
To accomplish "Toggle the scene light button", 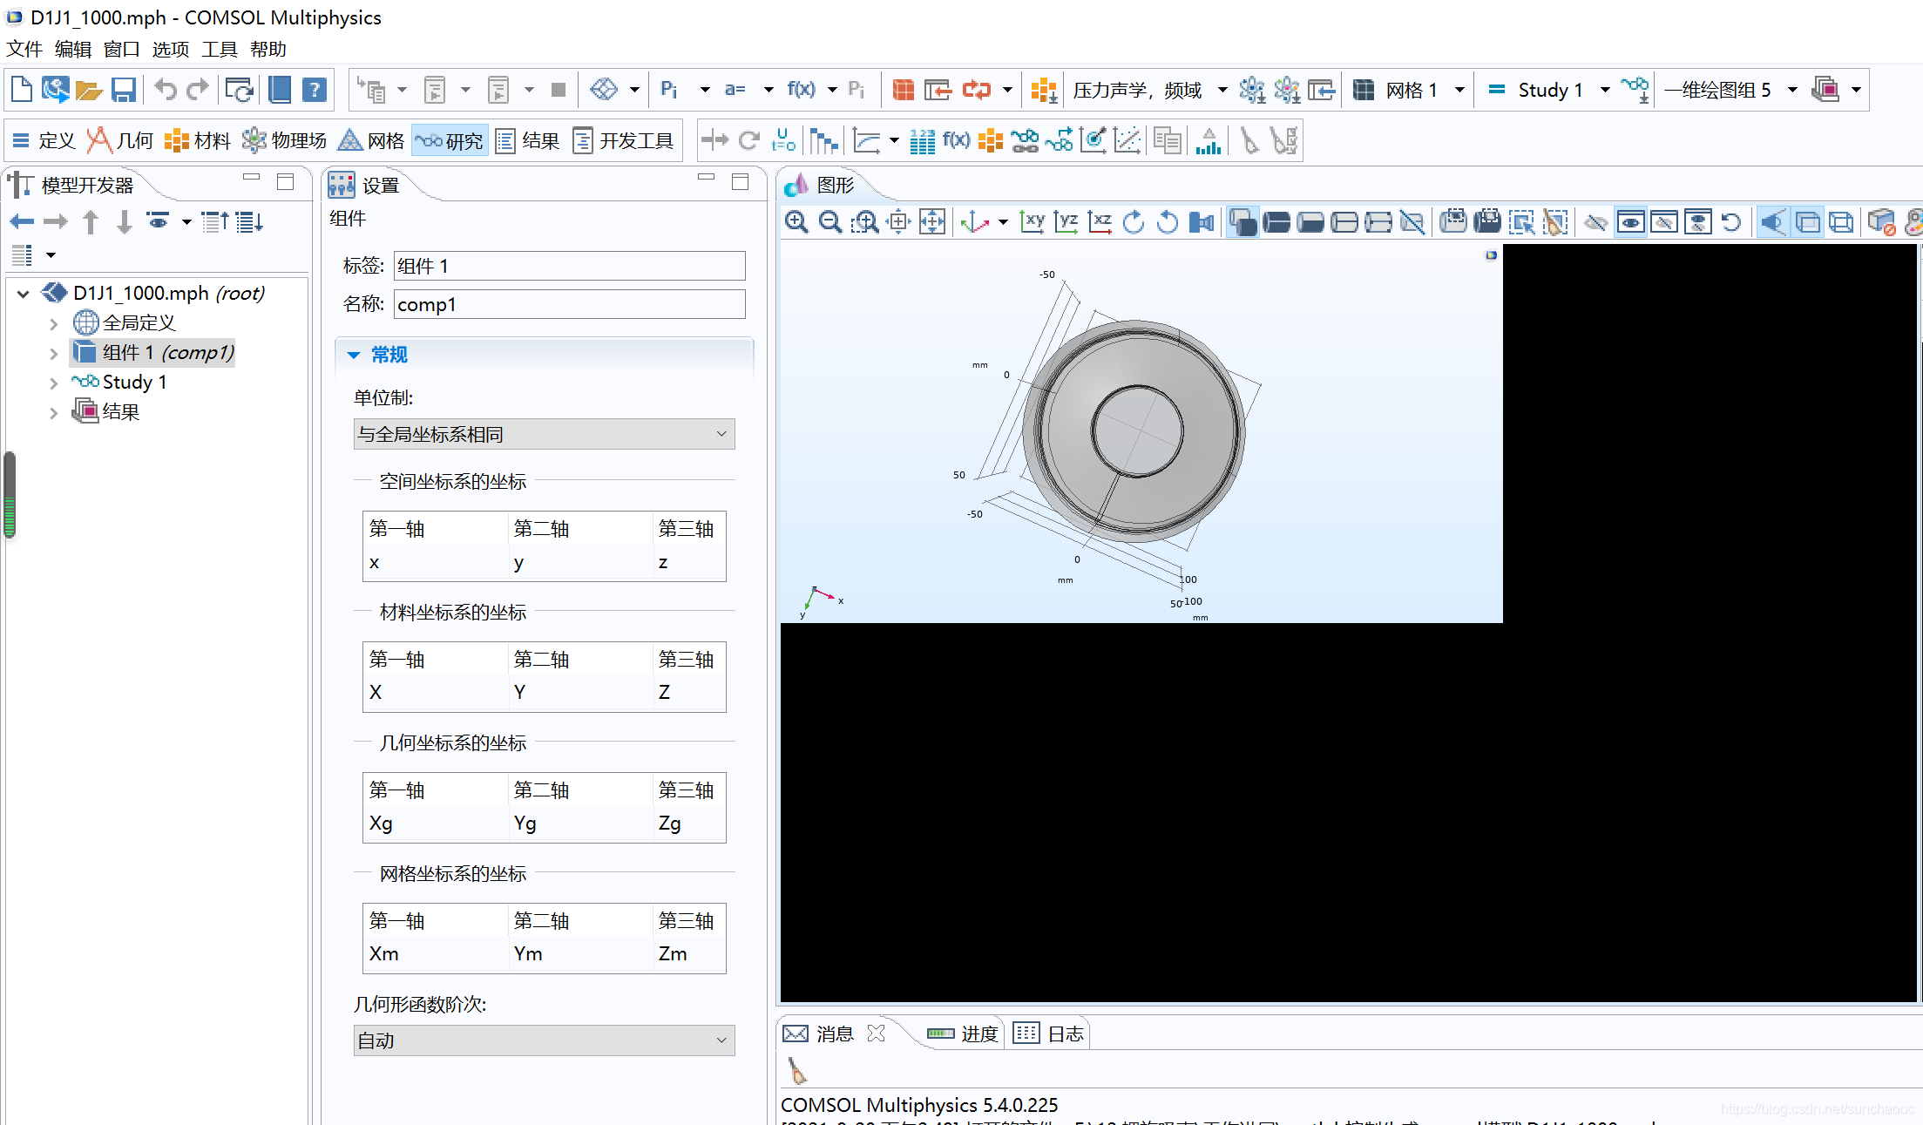I will (x=1771, y=222).
